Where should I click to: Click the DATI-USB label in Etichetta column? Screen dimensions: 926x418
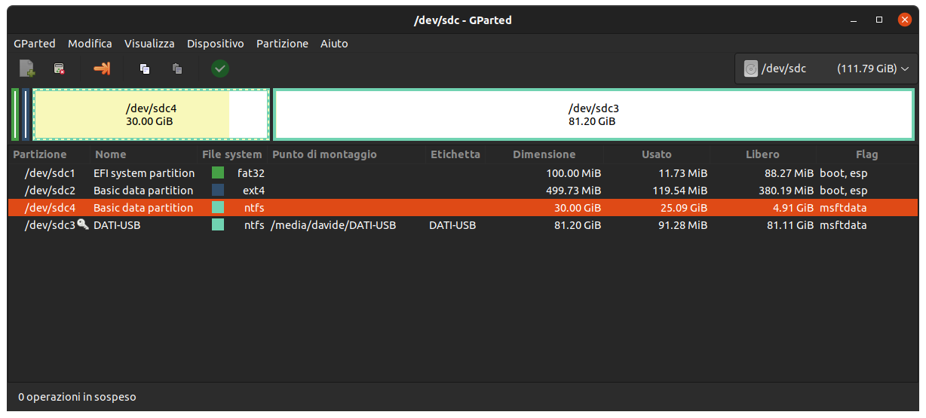(x=452, y=224)
